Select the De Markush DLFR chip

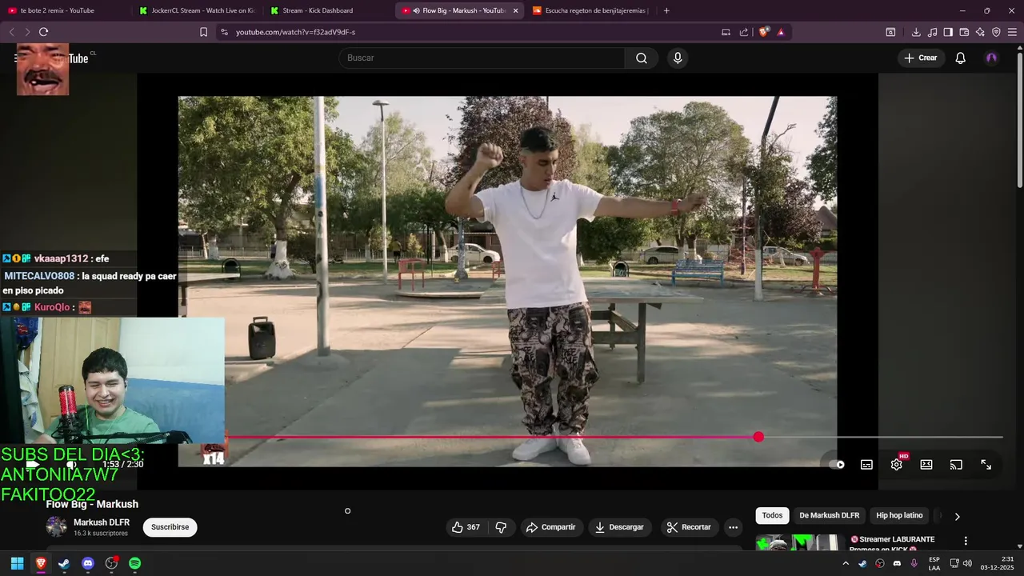[829, 516]
